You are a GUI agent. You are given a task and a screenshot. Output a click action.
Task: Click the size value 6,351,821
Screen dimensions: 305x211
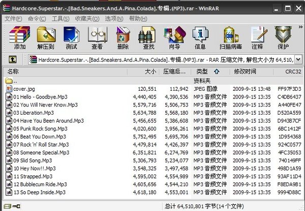tap(144, 153)
